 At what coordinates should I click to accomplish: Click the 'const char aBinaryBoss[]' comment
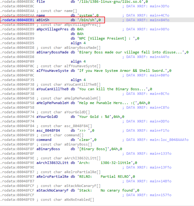click(66, 144)
